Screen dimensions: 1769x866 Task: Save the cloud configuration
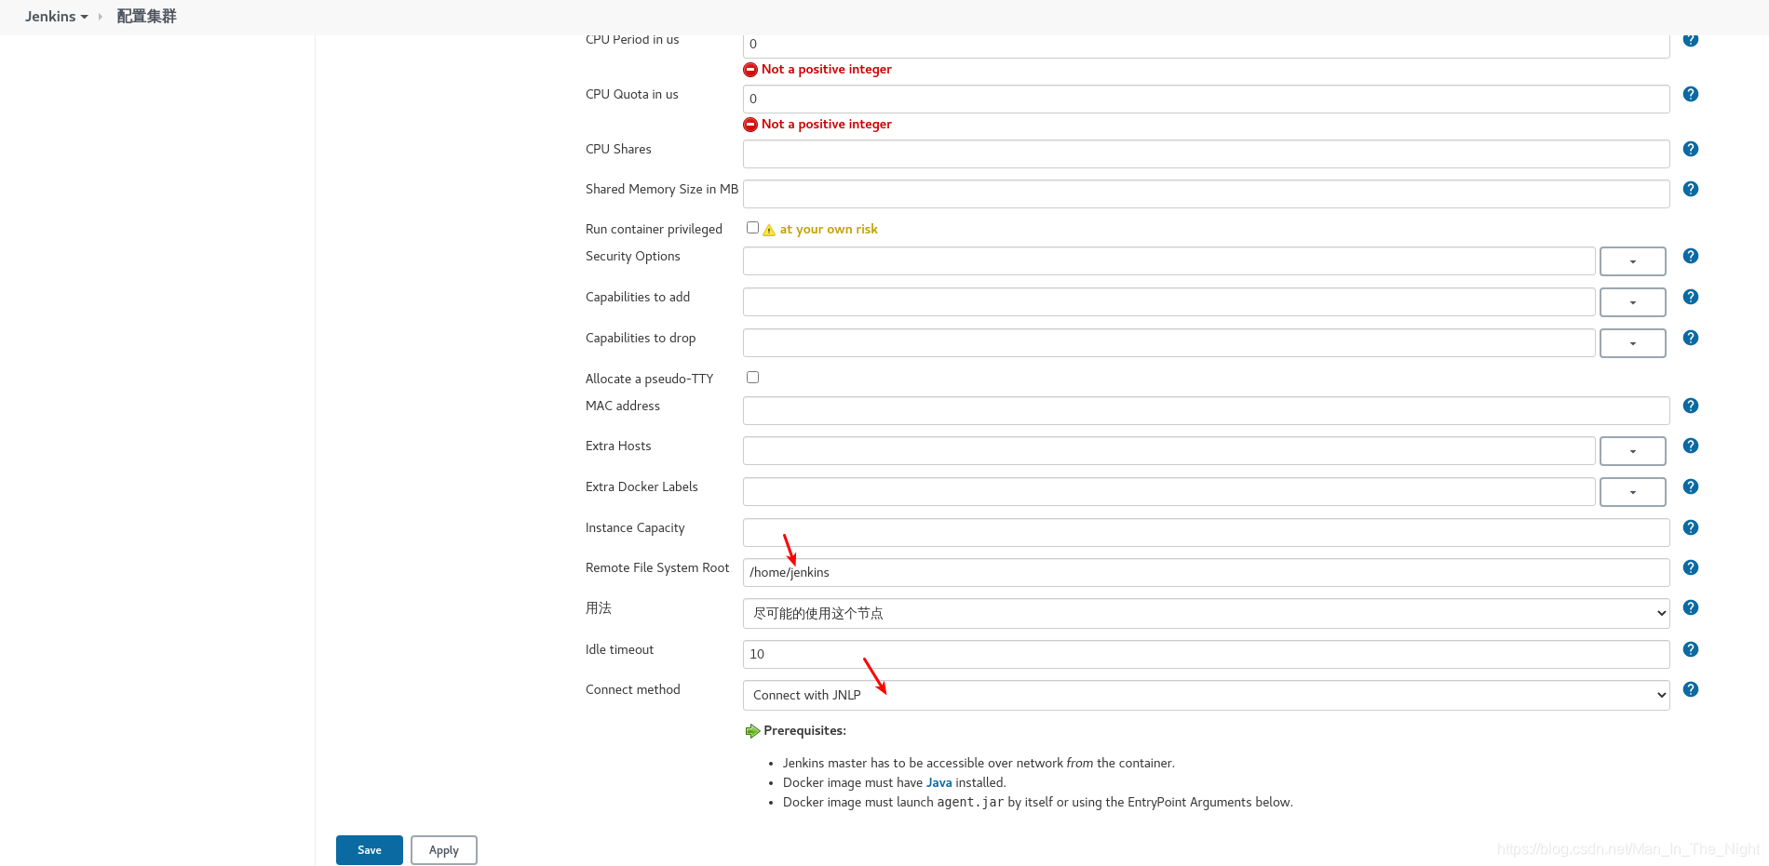point(370,850)
